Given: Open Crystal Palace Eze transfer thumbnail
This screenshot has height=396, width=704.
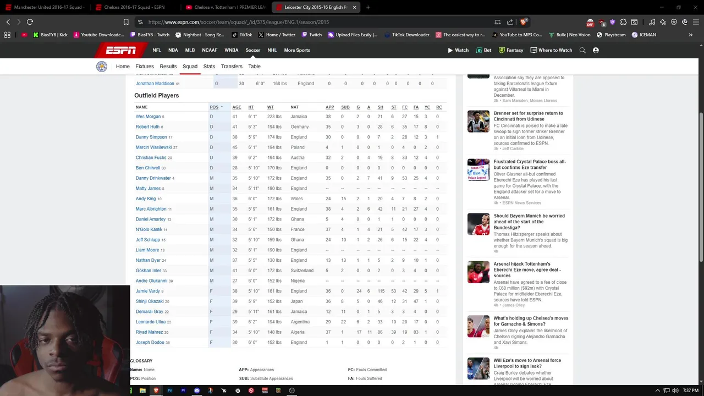Looking at the screenshot, I should (x=478, y=169).
